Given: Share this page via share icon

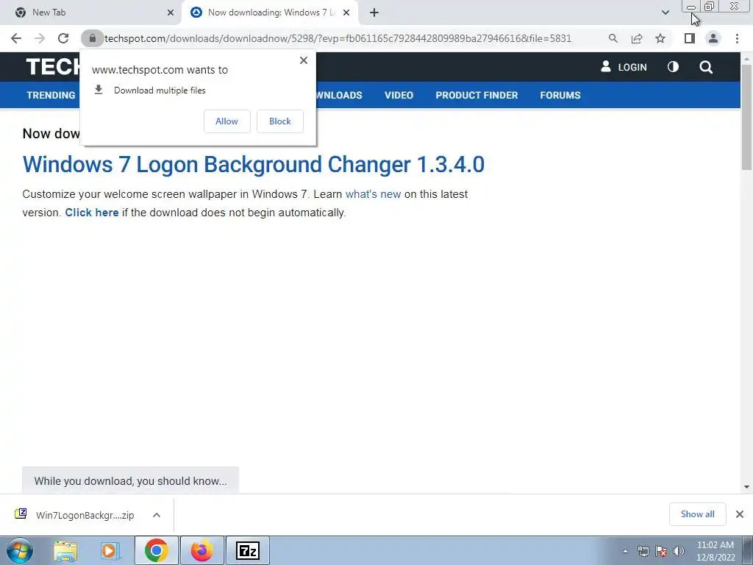Looking at the screenshot, I should click(x=637, y=38).
